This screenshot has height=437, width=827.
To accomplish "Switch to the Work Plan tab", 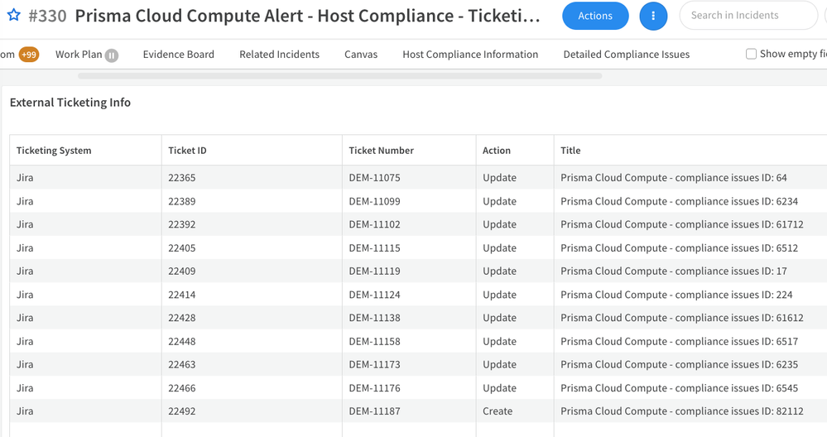I will pyautogui.click(x=79, y=55).
